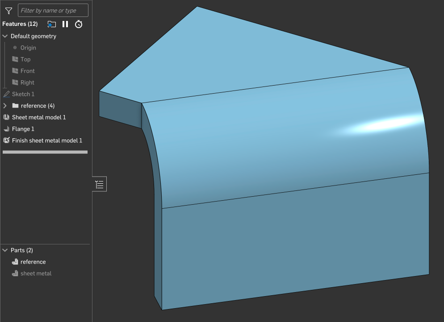Click the Right plane icon
Image resolution: width=444 pixels, height=322 pixels.
[x=15, y=82]
